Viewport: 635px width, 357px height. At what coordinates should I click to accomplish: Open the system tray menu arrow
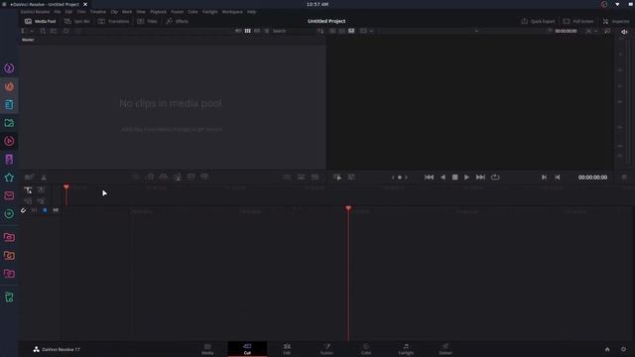pos(617,4)
